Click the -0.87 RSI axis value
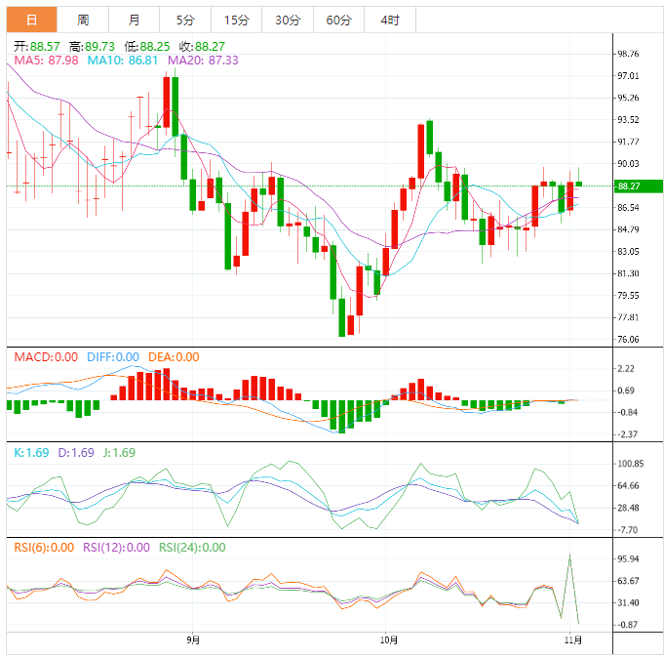This screenshot has width=664, height=658. [x=627, y=625]
